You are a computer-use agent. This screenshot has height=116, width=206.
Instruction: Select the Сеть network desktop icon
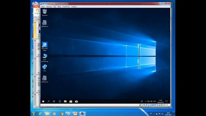45,68
